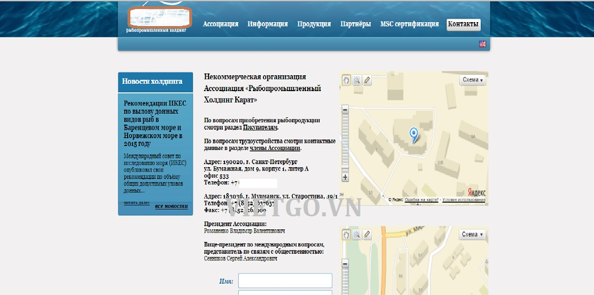Select the ruler measure tool on first map

(x=367, y=80)
